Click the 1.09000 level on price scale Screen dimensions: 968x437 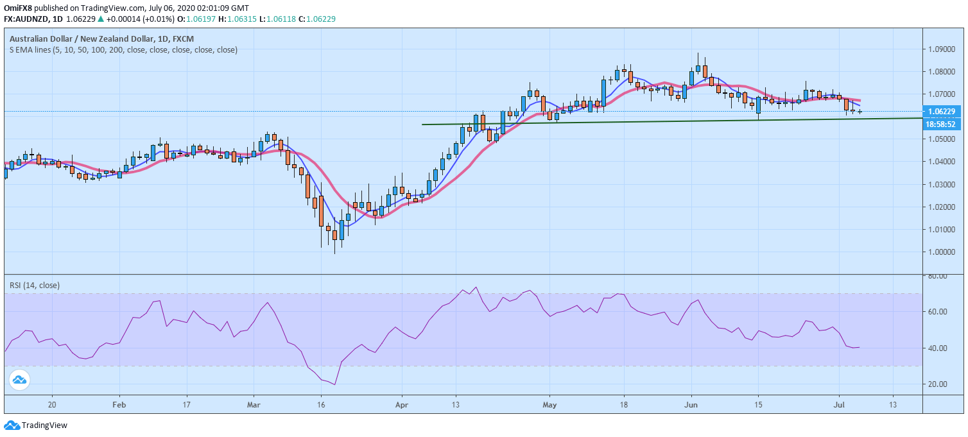click(942, 49)
